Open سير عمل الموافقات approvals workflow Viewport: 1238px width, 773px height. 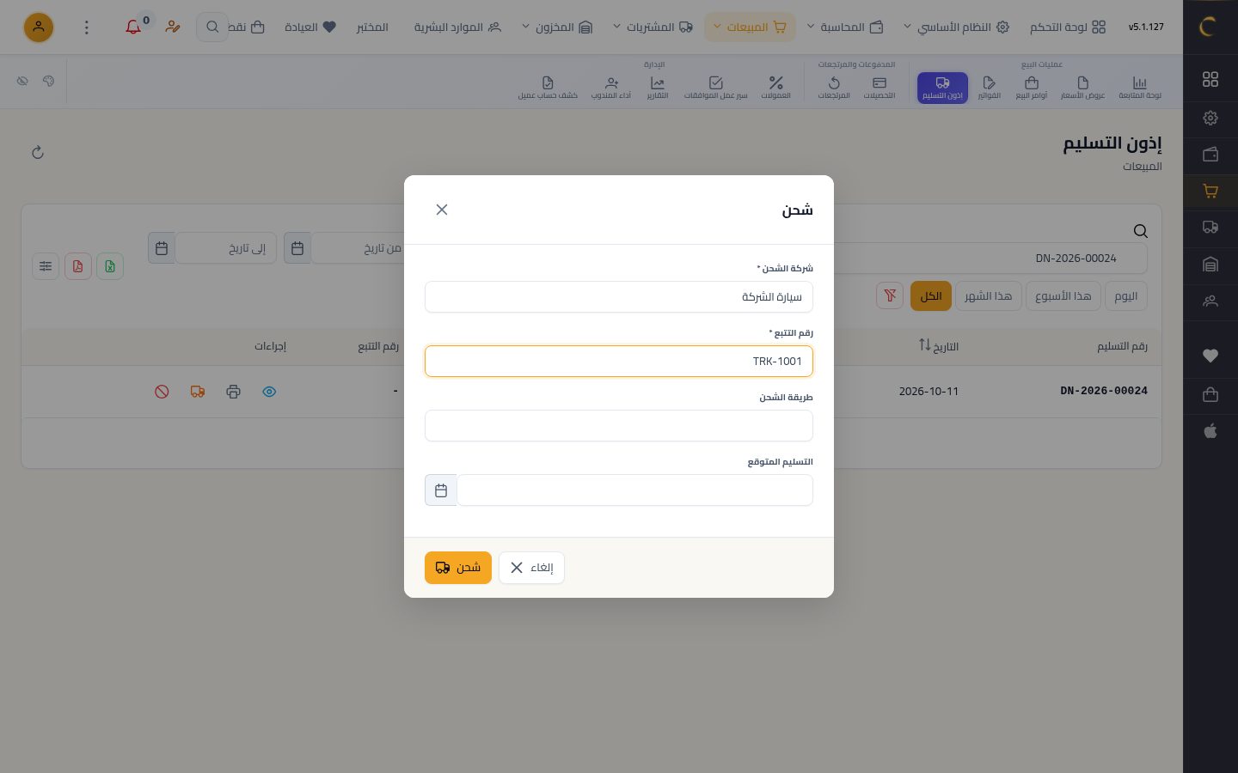pos(716,88)
